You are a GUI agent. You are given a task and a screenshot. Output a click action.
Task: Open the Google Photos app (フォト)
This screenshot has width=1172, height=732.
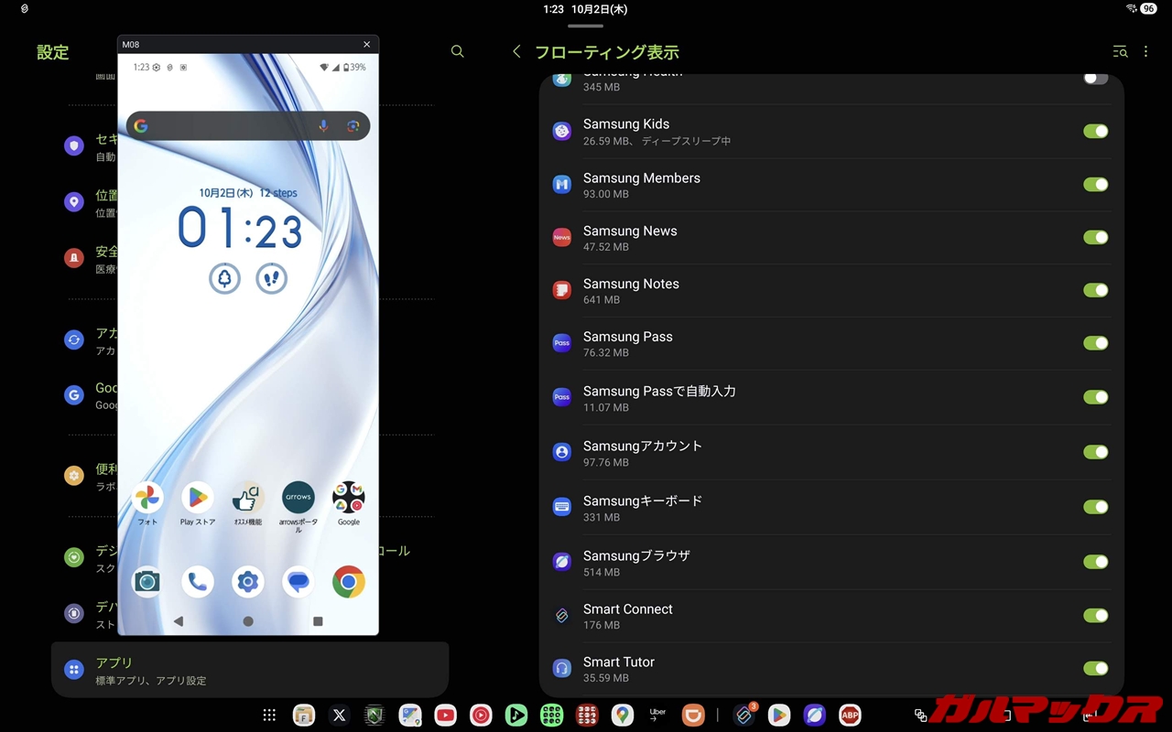147,499
